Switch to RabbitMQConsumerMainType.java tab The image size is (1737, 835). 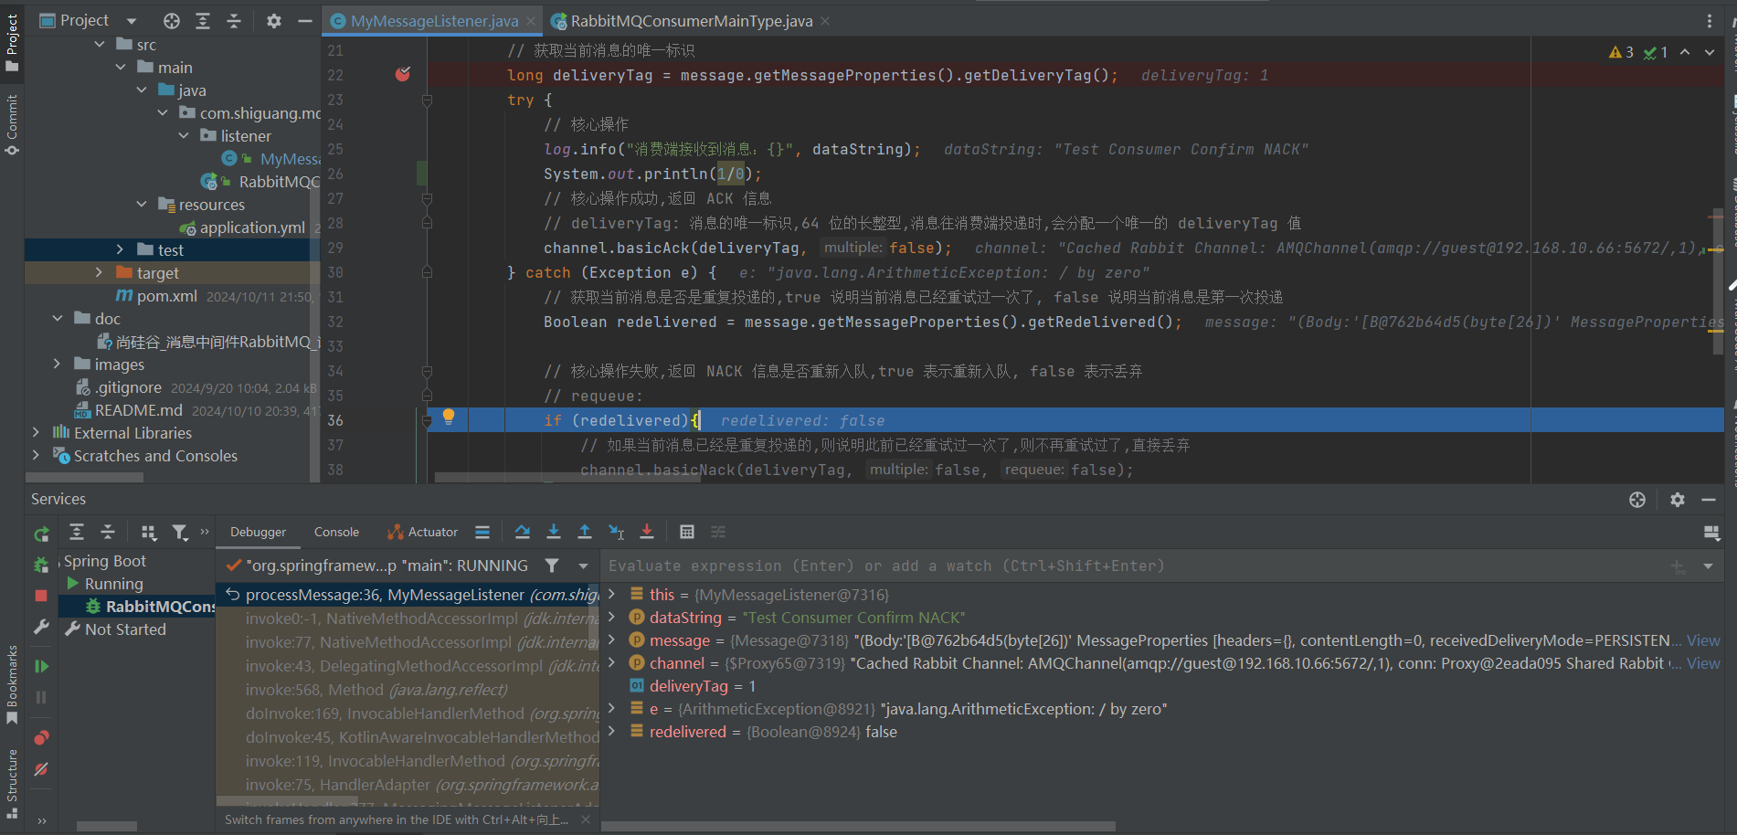pyautogui.click(x=691, y=20)
